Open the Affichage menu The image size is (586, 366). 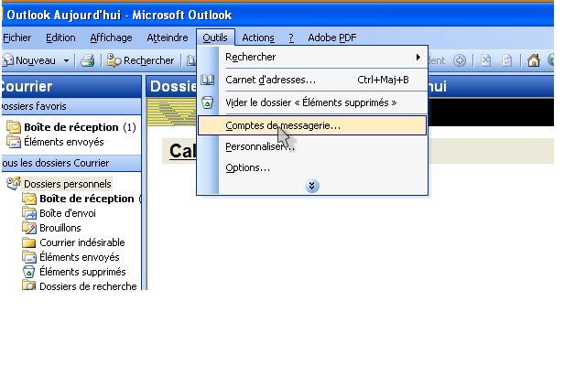[111, 38]
